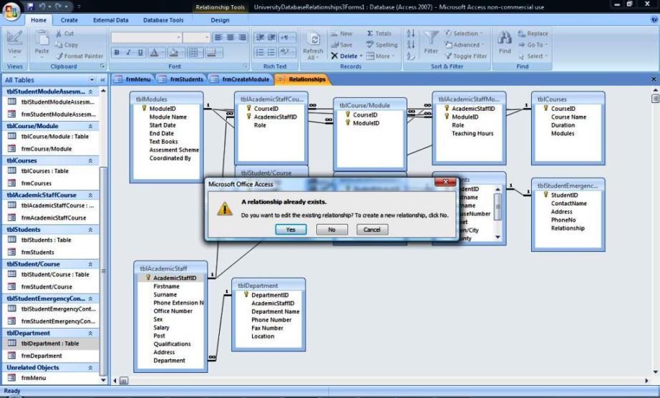Click Toggle Filter button

tap(466, 56)
